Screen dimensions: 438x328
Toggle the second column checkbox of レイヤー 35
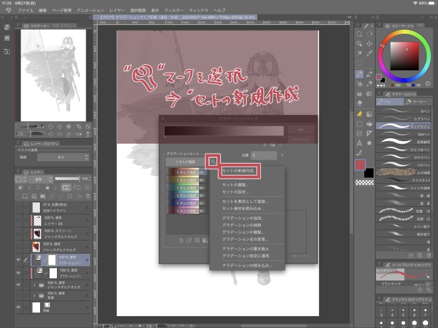(26, 221)
